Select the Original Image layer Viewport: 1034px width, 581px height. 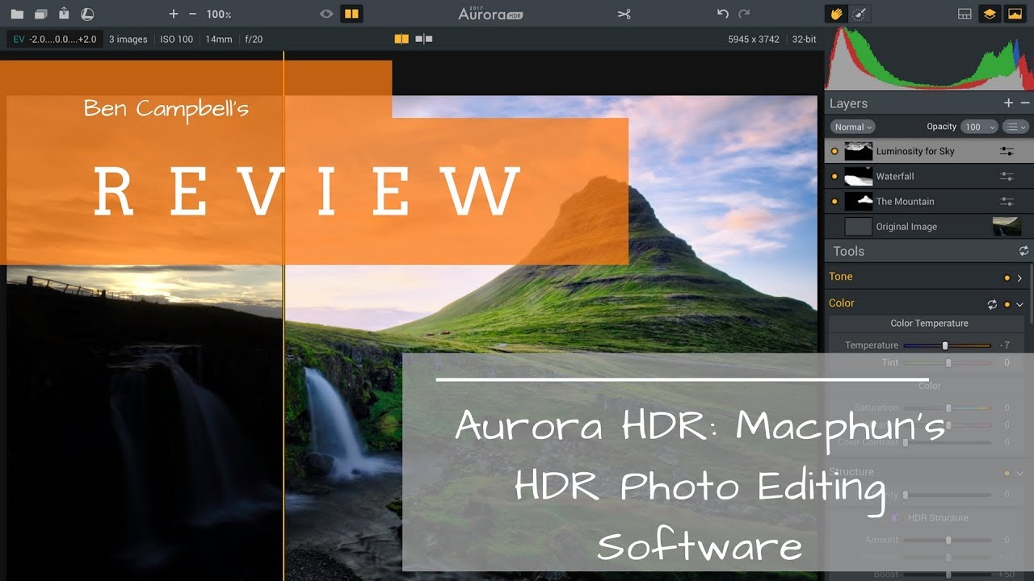[x=929, y=226]
